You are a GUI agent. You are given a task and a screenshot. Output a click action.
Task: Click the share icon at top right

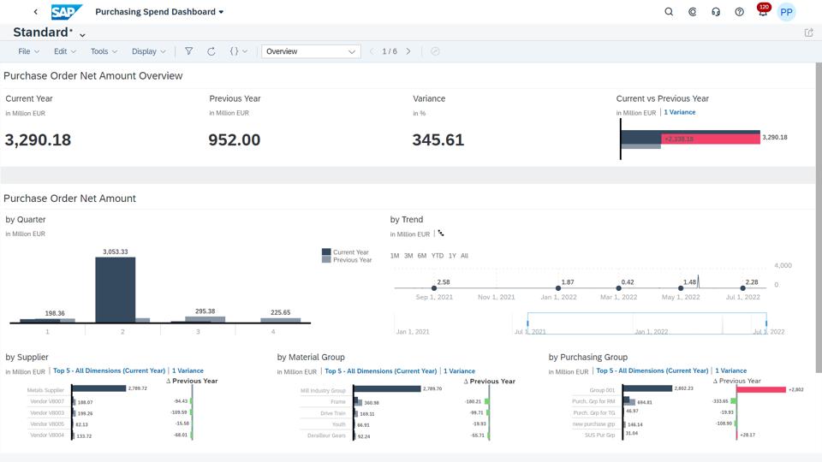[x=809, y=33]
